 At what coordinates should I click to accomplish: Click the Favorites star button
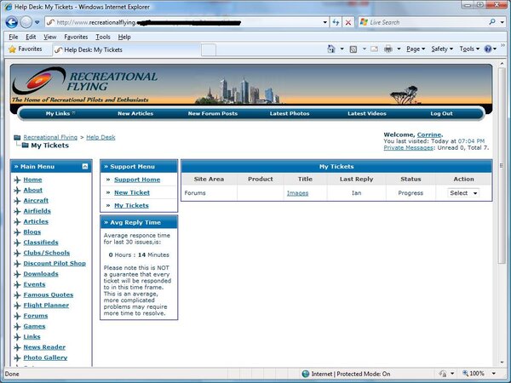click(25, 49)
